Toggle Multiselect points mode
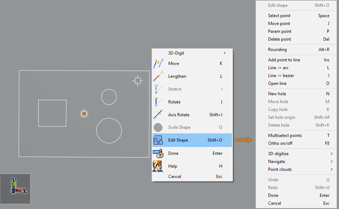The width and height of the screenshot is (339, 209). tap(285, 136)
